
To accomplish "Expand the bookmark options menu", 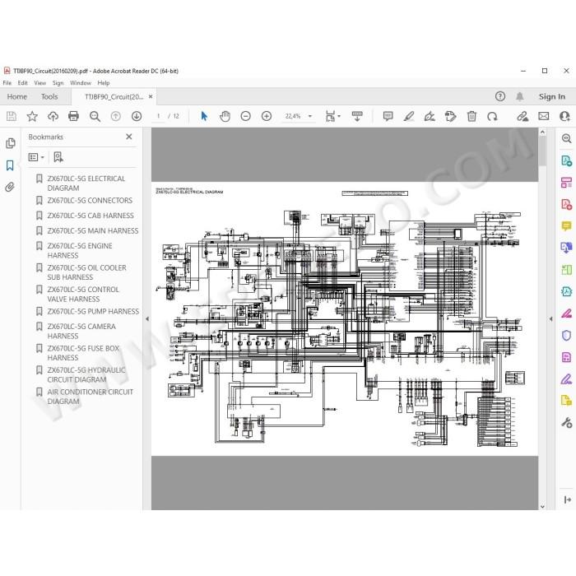I will click(x=36, y=157).
